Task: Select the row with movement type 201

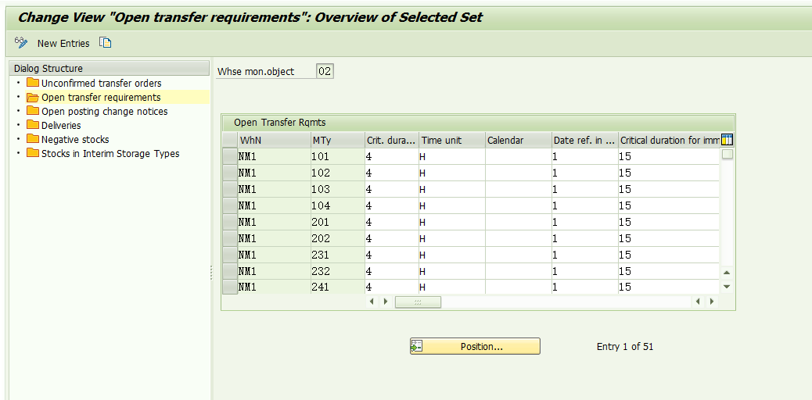Action: tap(230, 222)
